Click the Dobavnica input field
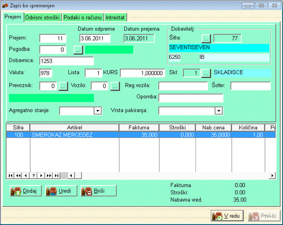The width and height of the screenshot is (283, 225). [67, 61]
